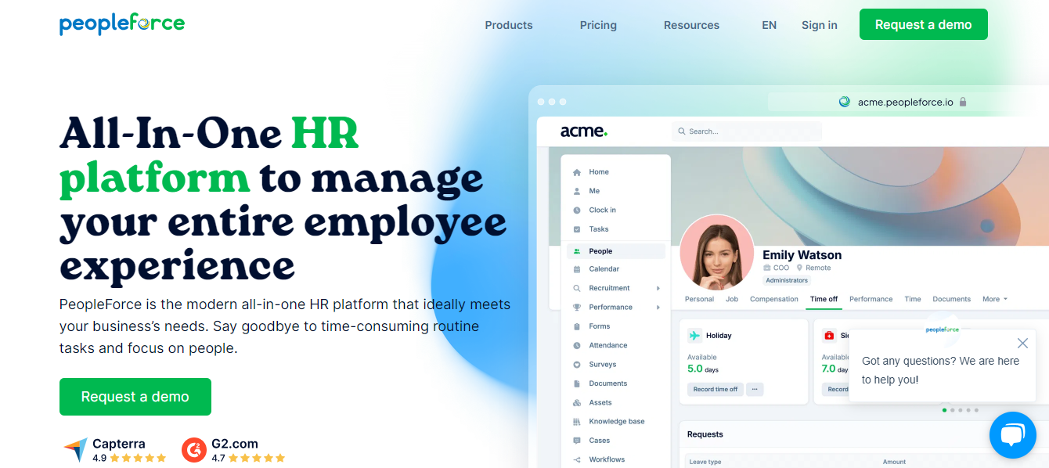The height and width of the screenshot is (468, 1049).
Task: Open the Resources menu
Action: pyautogui.click(x=691, y=25)
